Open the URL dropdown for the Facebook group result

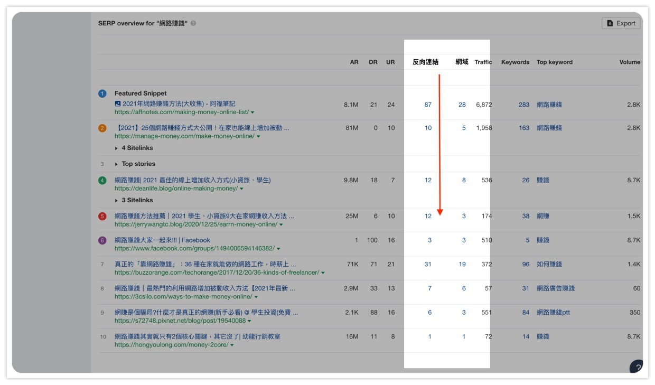(278, 249)
